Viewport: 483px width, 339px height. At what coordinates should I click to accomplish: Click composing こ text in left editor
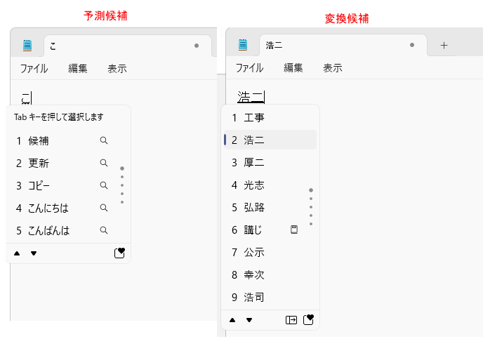point(26,98)
